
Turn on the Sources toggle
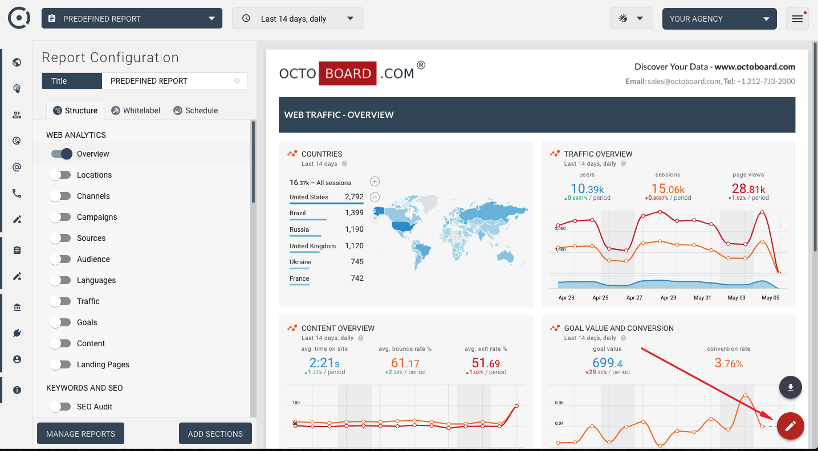click(x=60, y=238)
